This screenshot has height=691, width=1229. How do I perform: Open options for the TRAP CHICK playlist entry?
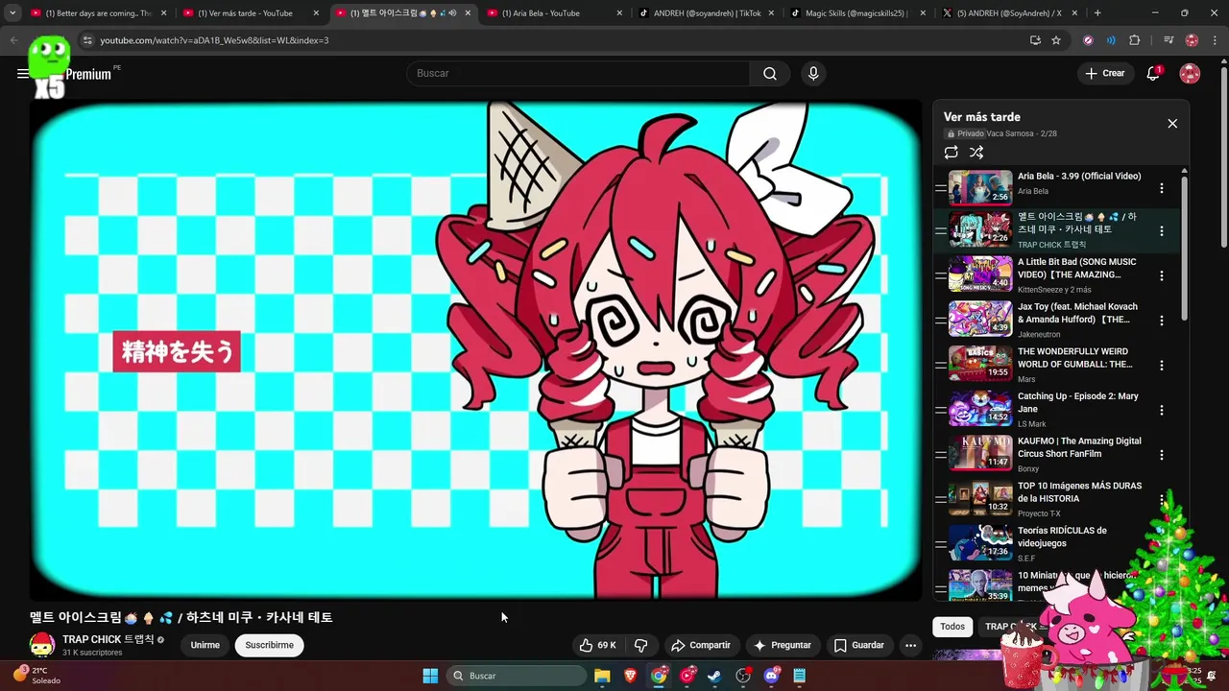[1162, 231]
